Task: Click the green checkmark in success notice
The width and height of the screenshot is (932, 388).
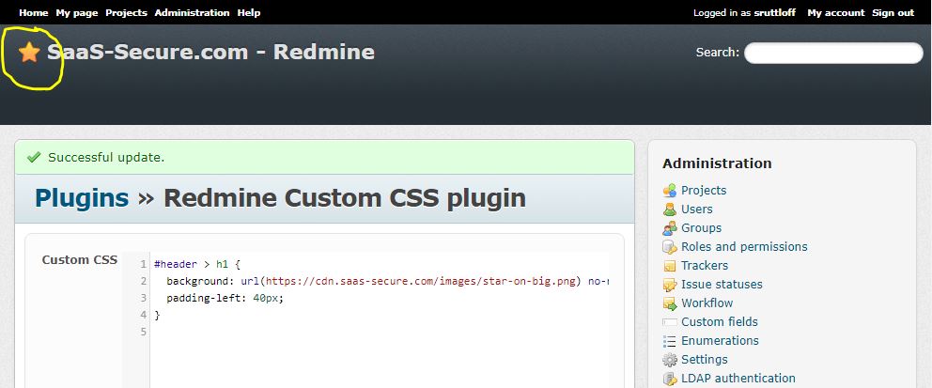Action: (34, 157)
